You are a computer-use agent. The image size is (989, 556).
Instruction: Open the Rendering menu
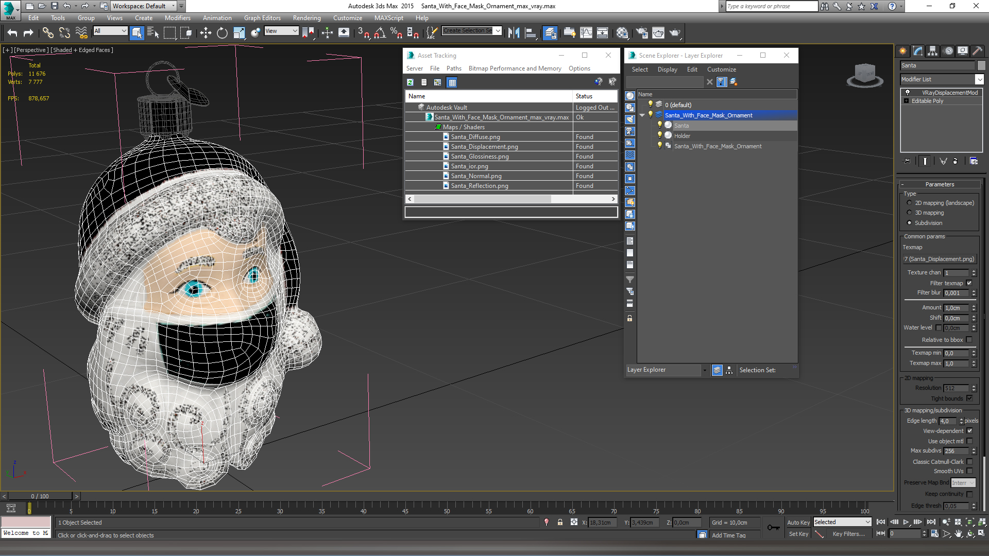click(x=306, y=18)
